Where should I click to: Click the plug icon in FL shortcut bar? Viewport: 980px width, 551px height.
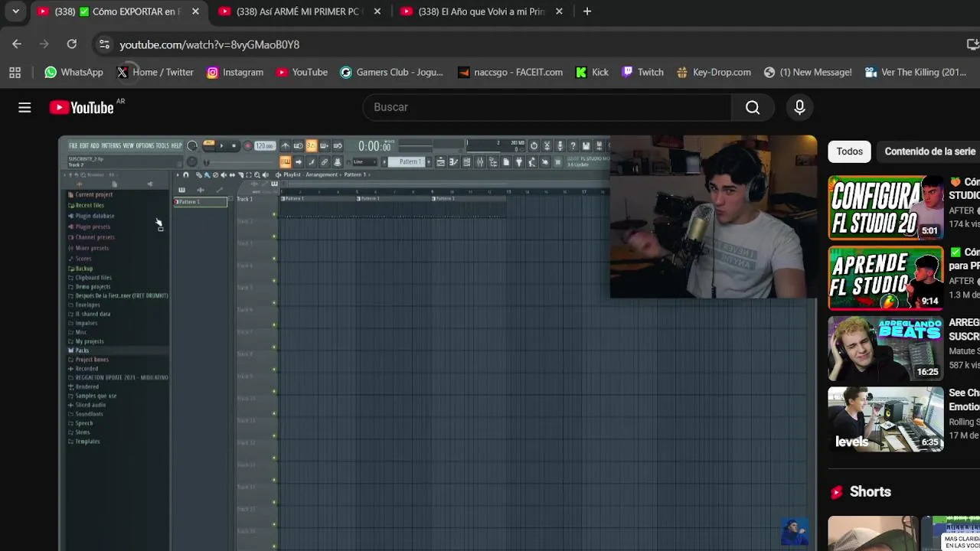coord(519,162)
